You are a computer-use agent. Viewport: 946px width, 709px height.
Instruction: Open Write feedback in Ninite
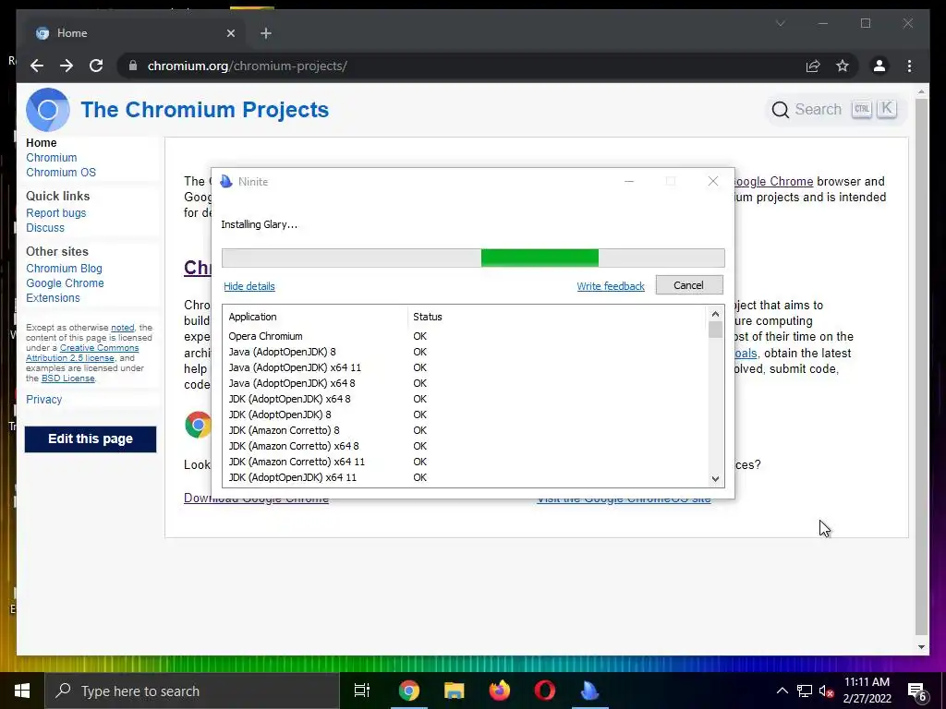pos(611,286)
